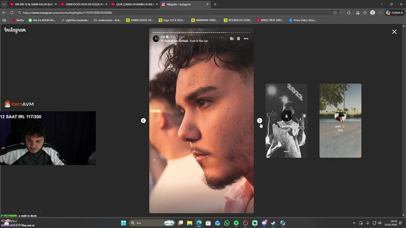406x228 pixels.
Task: Open the browser extensions icon
Action: click(x=349, y=13)
